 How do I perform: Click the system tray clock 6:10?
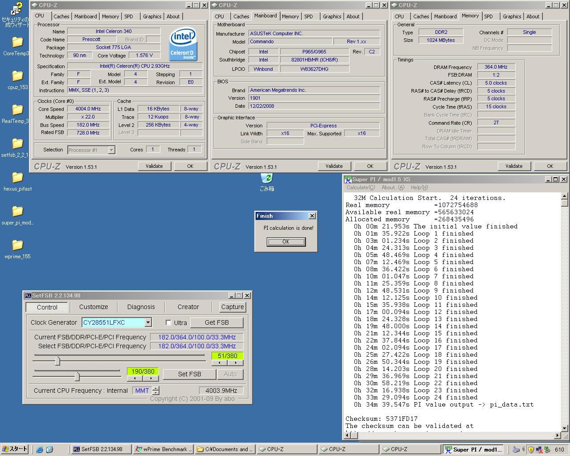tap(559, 450)
